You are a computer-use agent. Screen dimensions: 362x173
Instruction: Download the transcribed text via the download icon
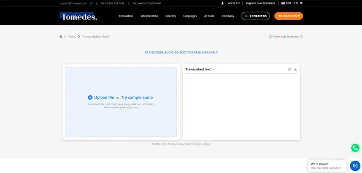tap(295, 69)
